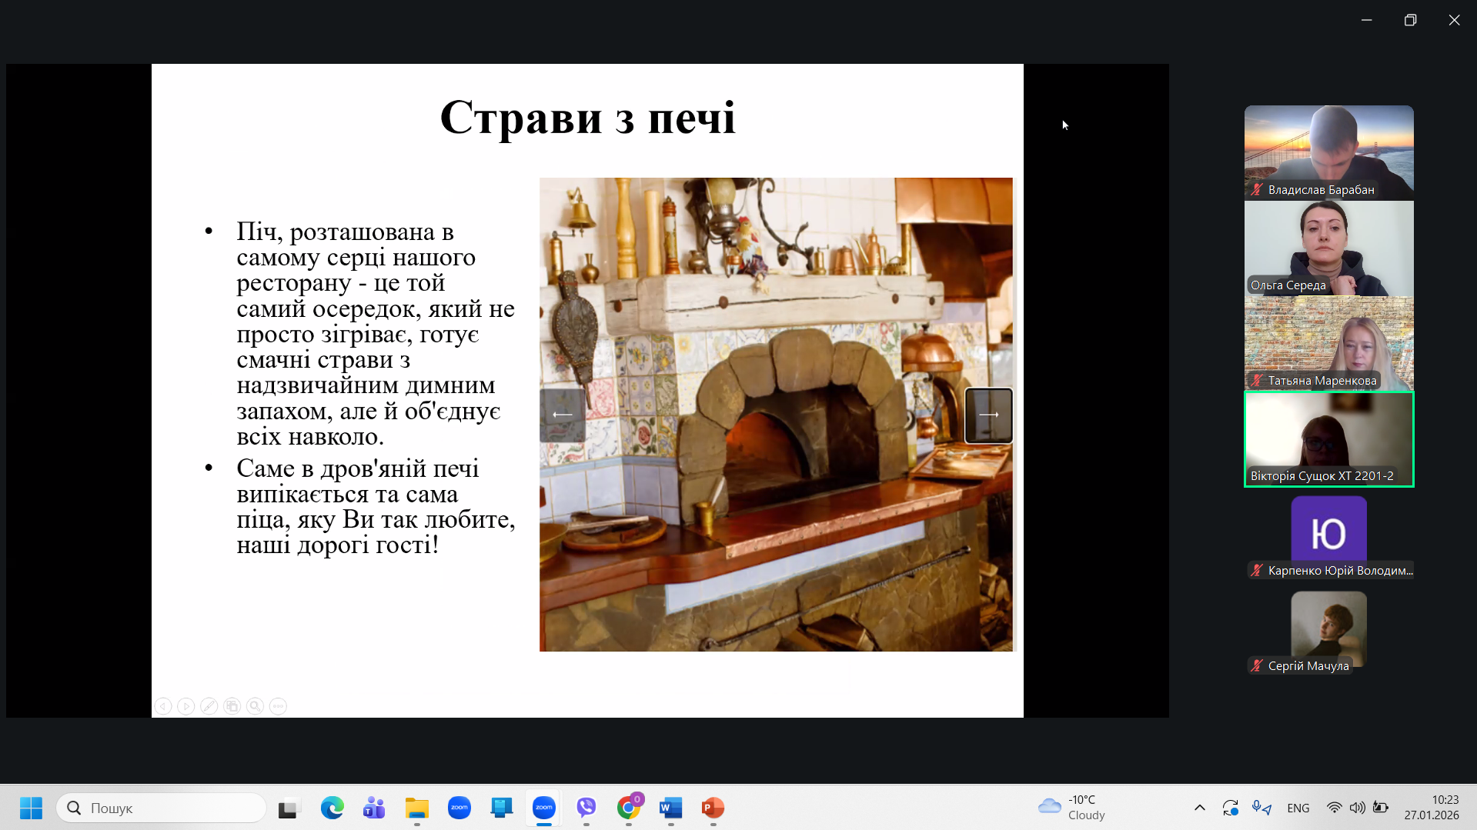Select Ольга Середа's video tile
Screen dimensions: 1477x830
coord(1328,248)
